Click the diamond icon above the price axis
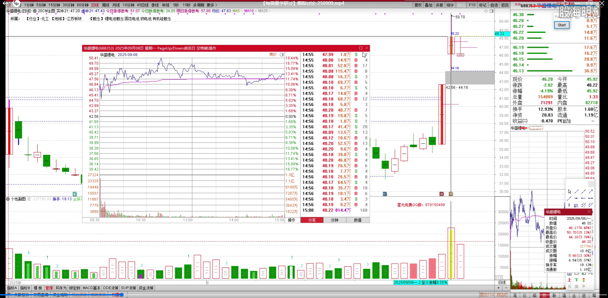The width and height of the screenshot is (608, 298). [x=486, y=11]
